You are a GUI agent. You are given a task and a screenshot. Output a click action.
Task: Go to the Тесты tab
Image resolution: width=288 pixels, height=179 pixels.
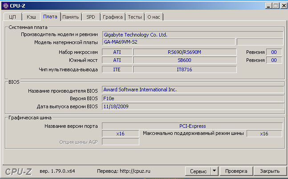135,17
